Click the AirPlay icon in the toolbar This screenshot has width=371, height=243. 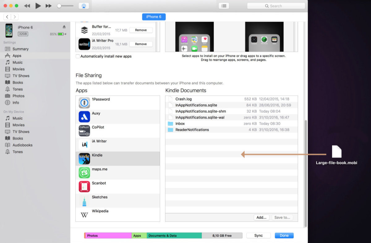click(83, 5)
